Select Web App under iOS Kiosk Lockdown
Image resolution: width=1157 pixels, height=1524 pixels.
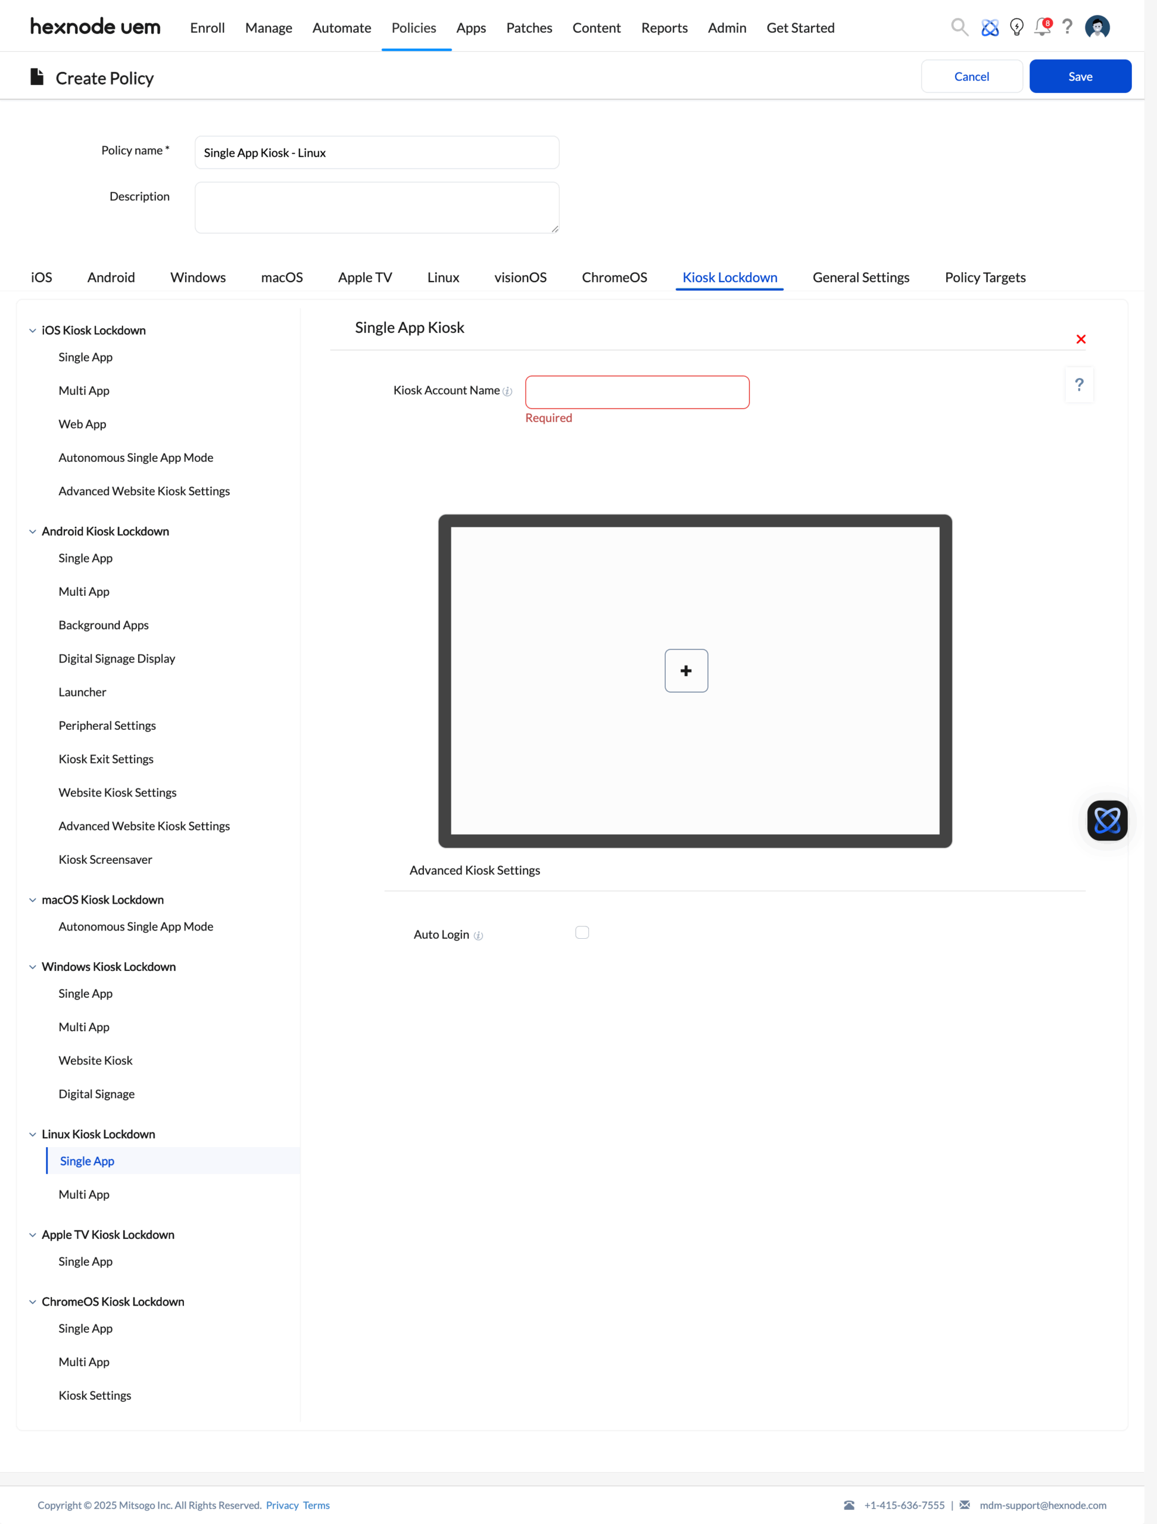pos(82,424)
